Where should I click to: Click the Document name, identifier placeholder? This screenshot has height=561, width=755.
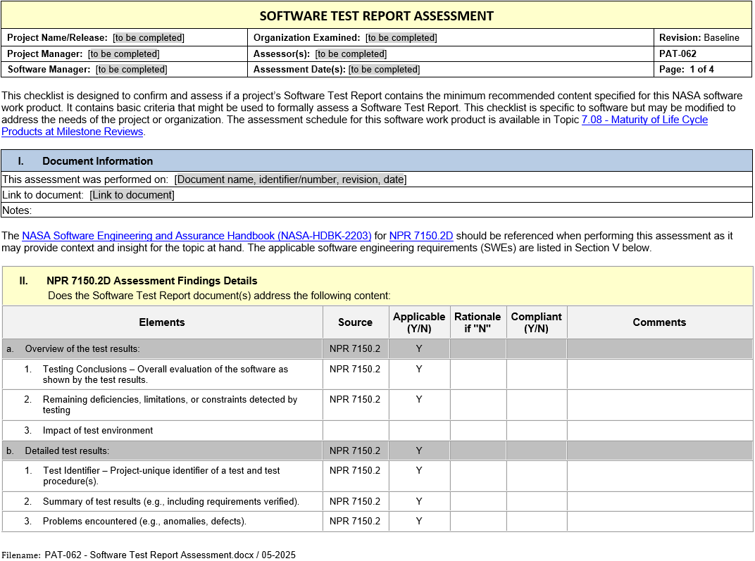(290, 179)
